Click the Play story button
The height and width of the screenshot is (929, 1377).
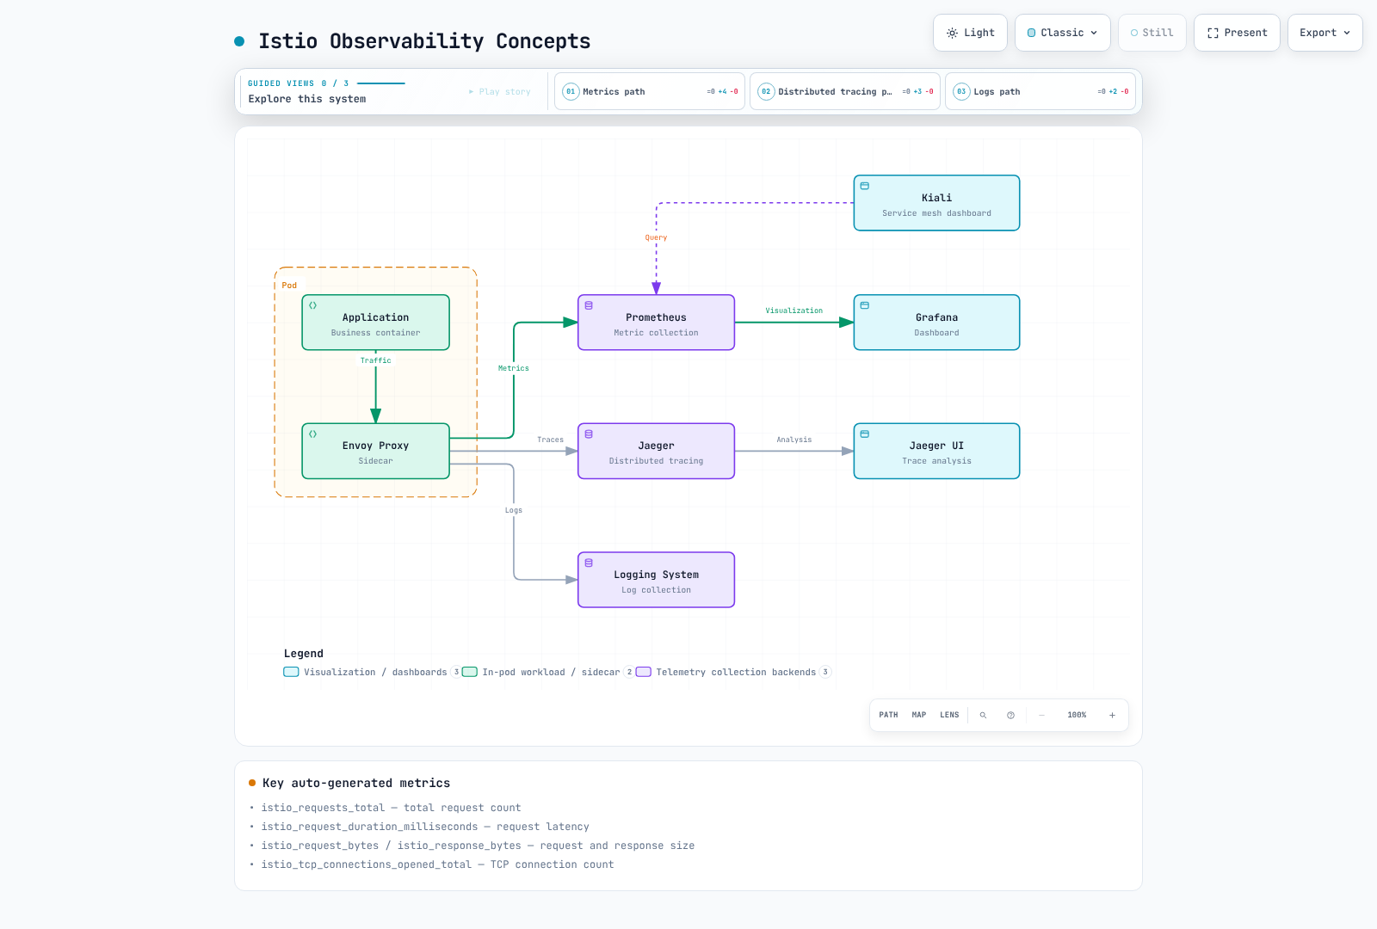tap(499, 91)
